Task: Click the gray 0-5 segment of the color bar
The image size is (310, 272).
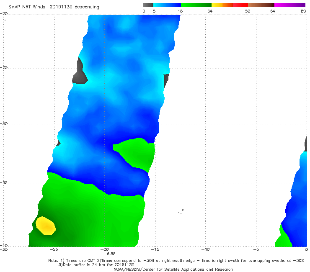Action: click(148, 5)
